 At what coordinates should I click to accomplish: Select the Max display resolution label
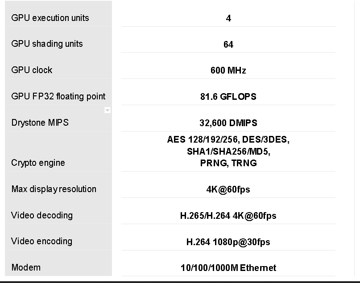click(54, 189)
